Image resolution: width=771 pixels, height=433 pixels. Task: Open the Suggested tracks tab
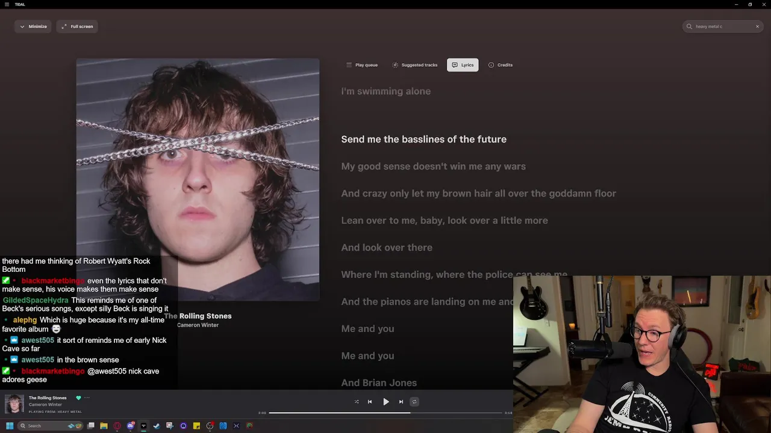coord(415,65)
